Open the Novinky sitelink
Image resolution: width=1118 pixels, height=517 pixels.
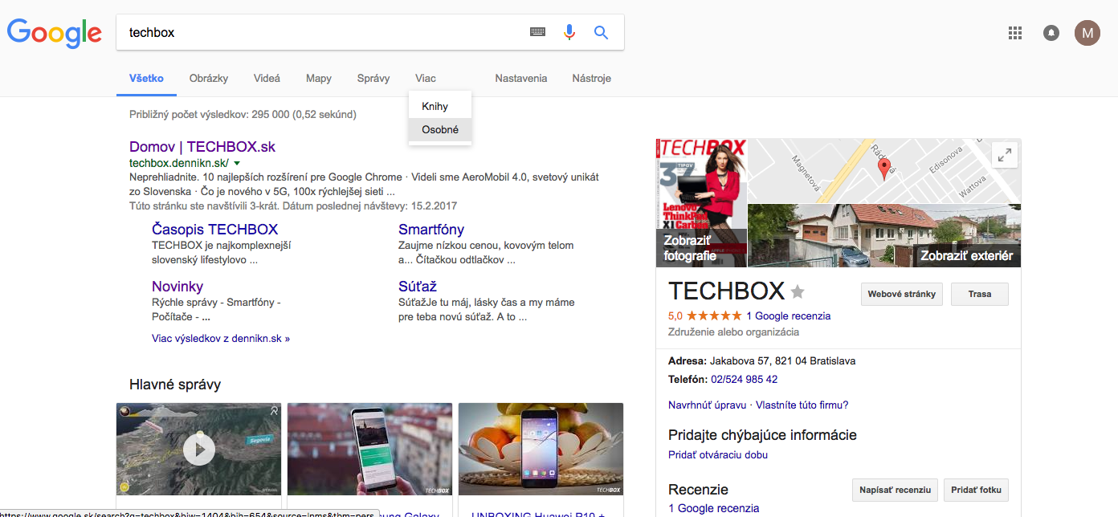177,287
